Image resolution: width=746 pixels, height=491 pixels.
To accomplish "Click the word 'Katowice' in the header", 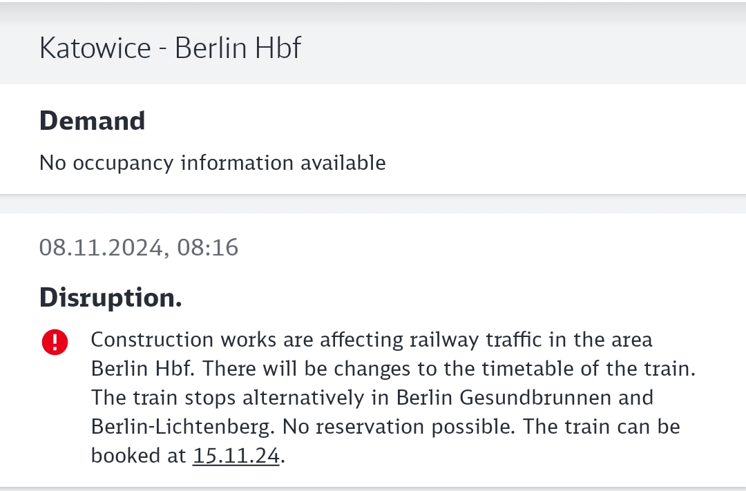I will point(95,48).
